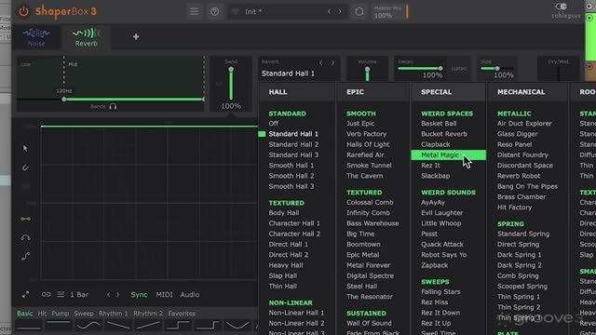Choose Falling Stars reverb
This screenshot has height=335, width=596.
[440, 291]
